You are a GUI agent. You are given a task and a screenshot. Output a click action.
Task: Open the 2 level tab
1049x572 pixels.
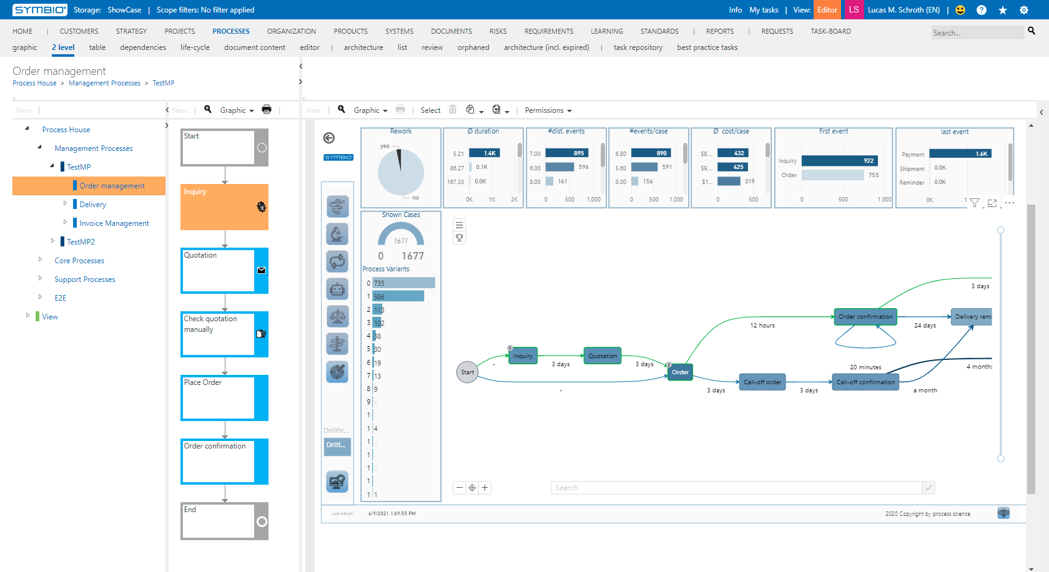click(62, 47)
